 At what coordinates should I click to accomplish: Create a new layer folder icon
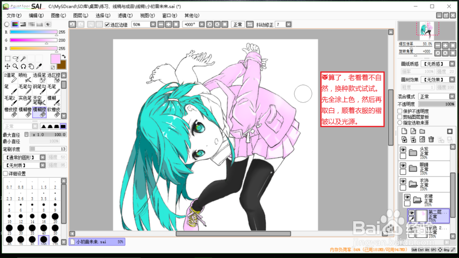[422, 131]
